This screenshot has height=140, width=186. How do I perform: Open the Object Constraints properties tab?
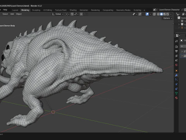[176, 89]
